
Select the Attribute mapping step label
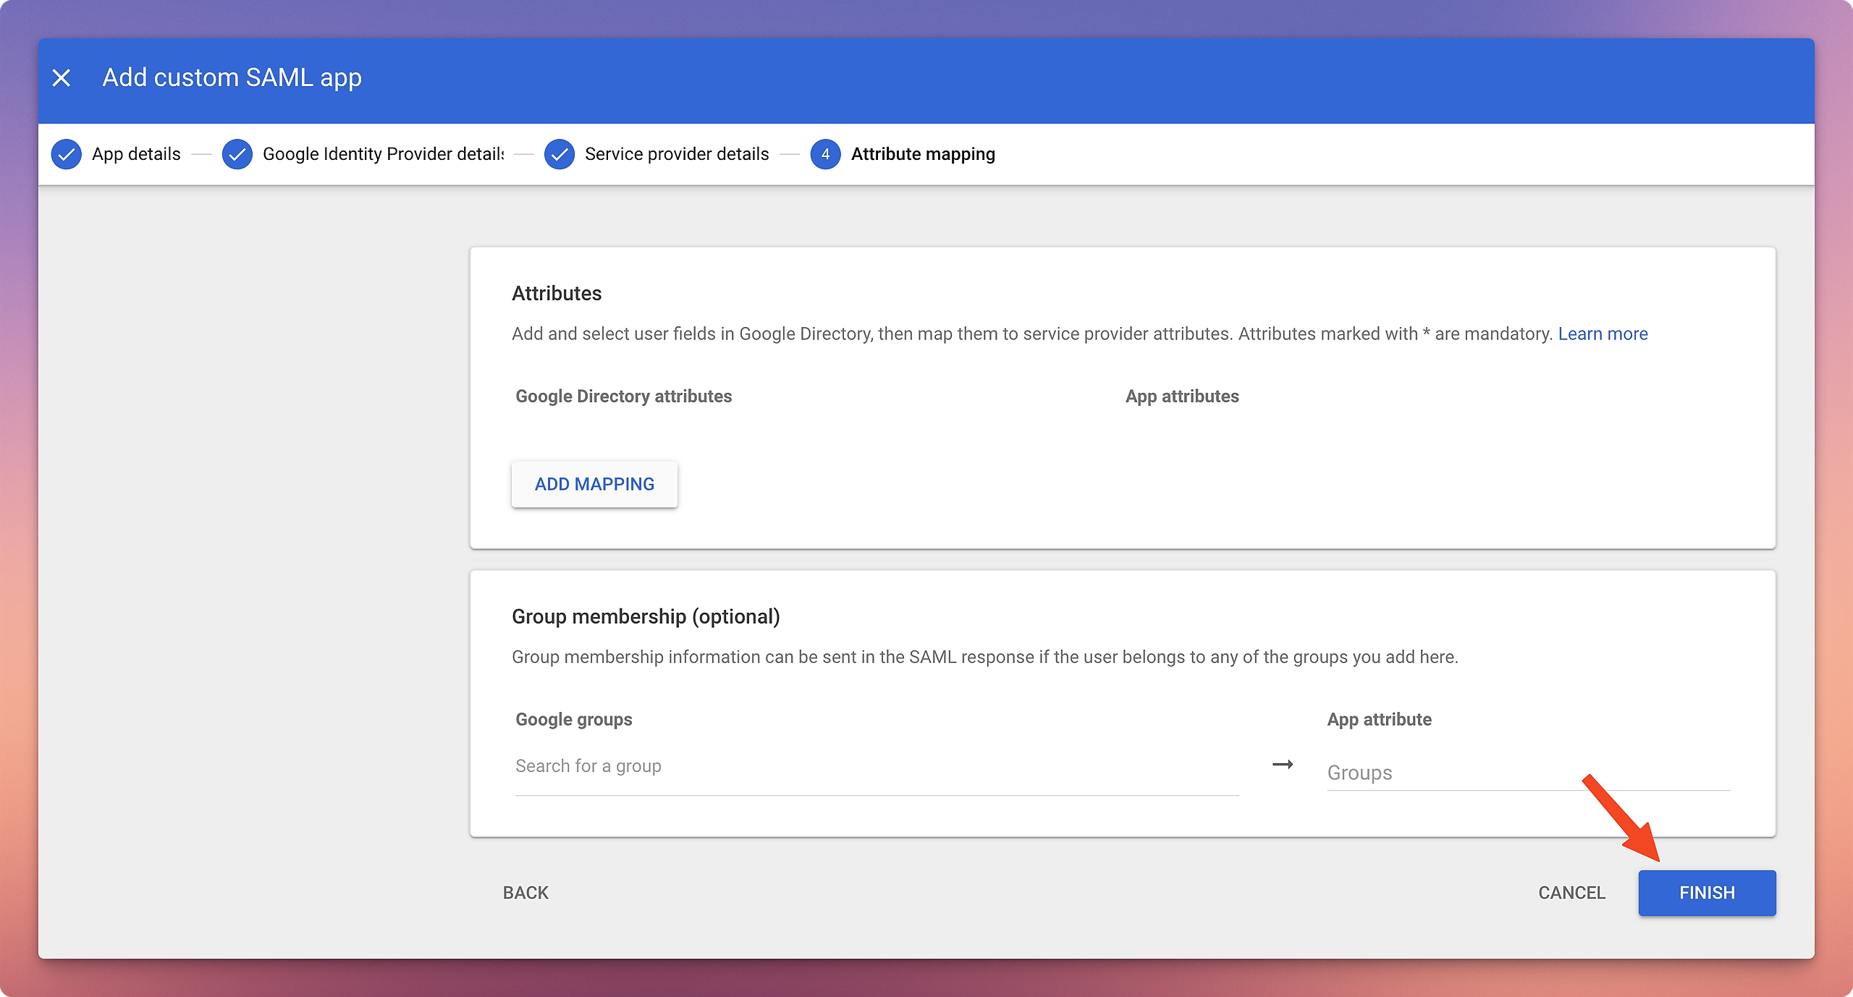coord(923,154)
